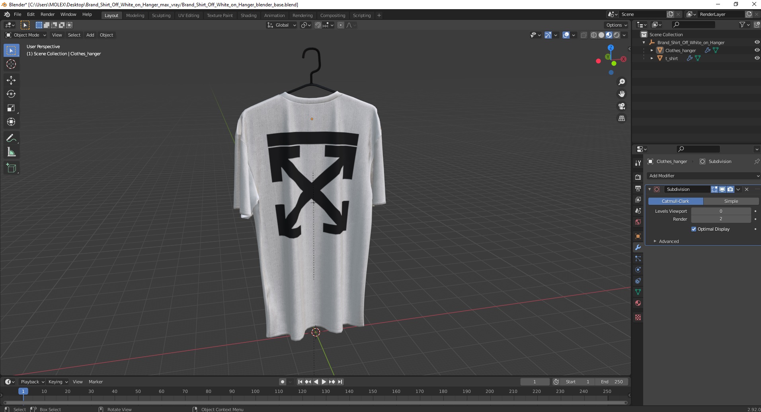Image resolution: width=761 pixels, height=412 pixels.
Task: Toggle Optimal Display checkbox
Action: [x=694, y=229]
